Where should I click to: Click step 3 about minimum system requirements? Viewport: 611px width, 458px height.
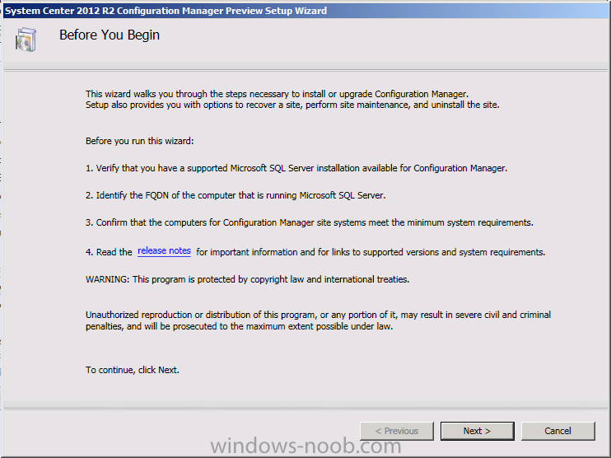(310, 222)
